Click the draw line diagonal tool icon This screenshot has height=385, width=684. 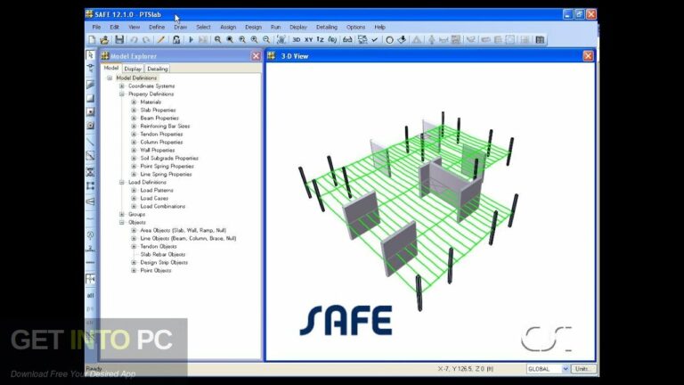(90, 142)
